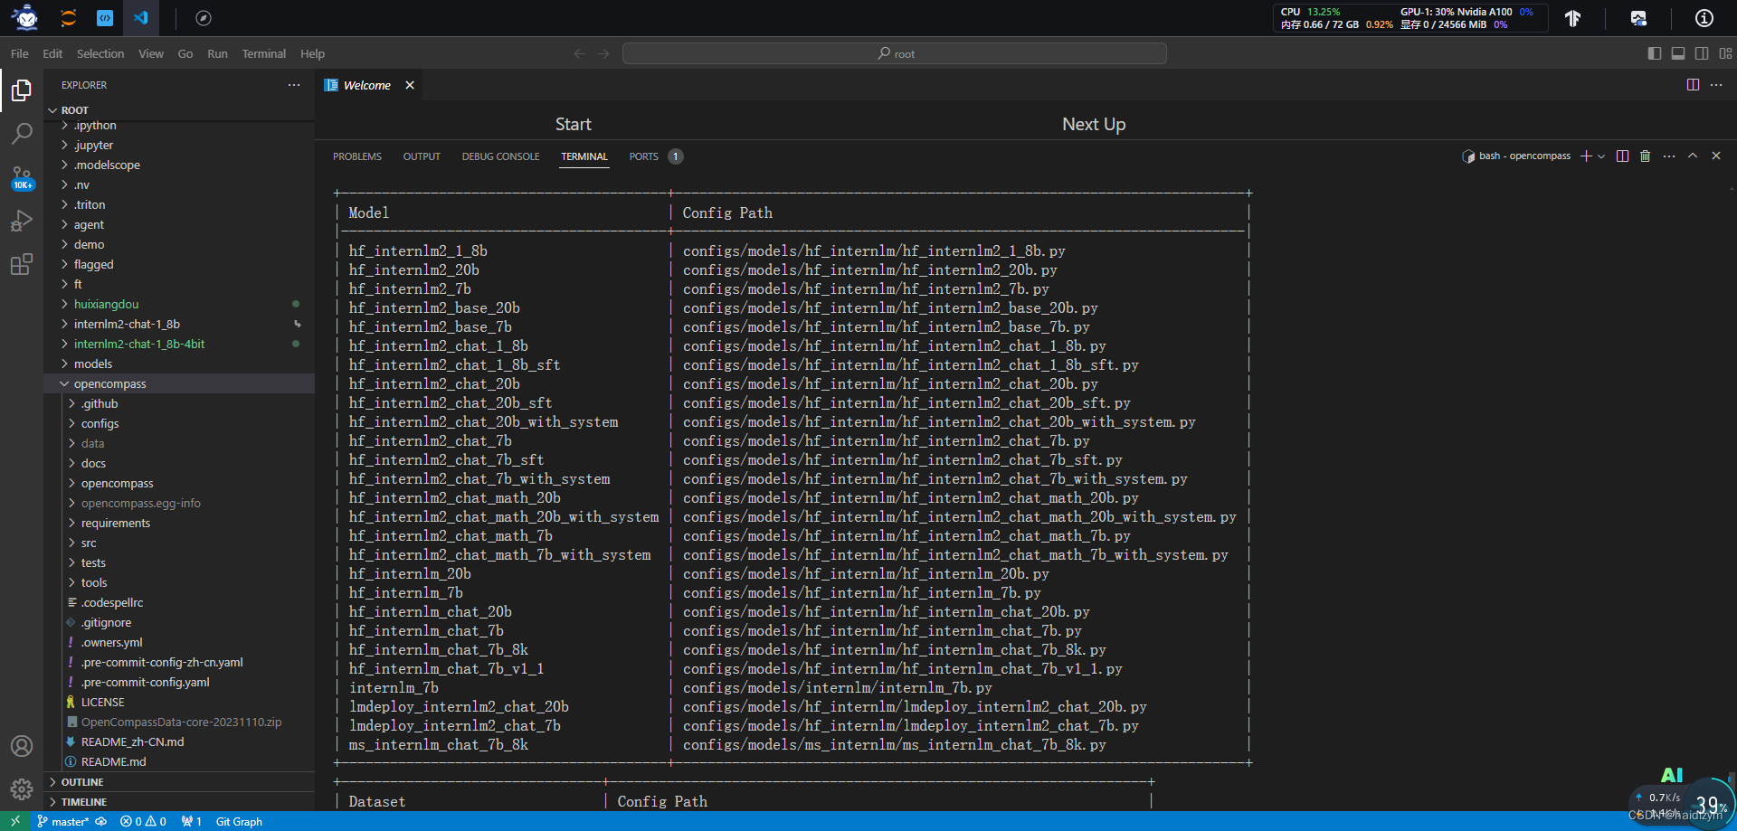The width and height of the screenshot is (1737, 831).
Task: Toggle the primary side bar
Action: click(1655, 53)
